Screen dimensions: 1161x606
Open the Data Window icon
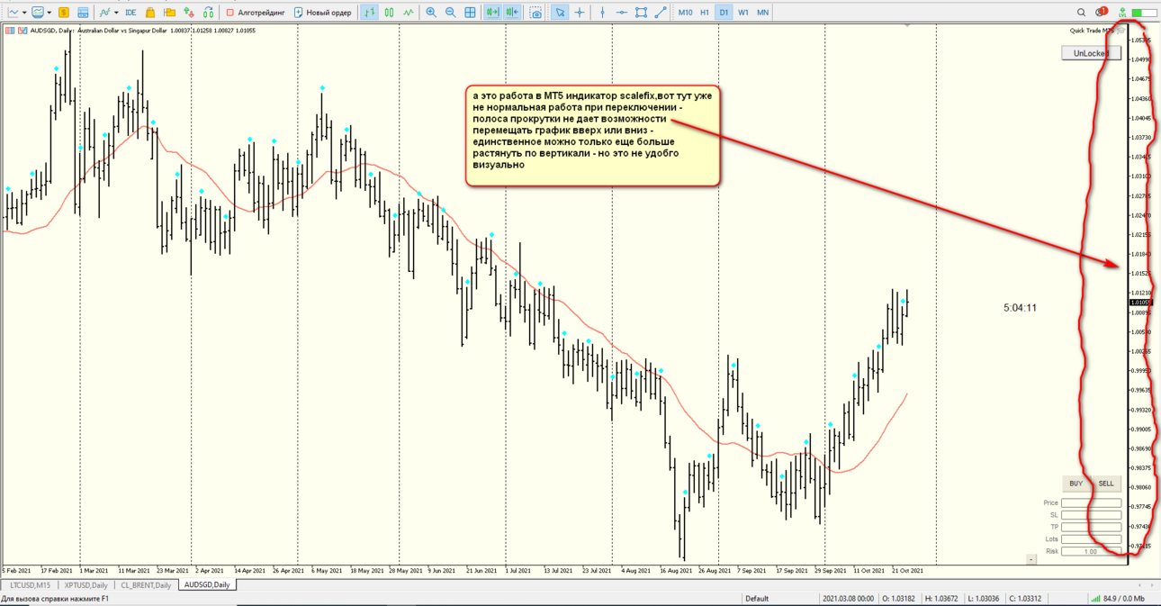point(83,13)
